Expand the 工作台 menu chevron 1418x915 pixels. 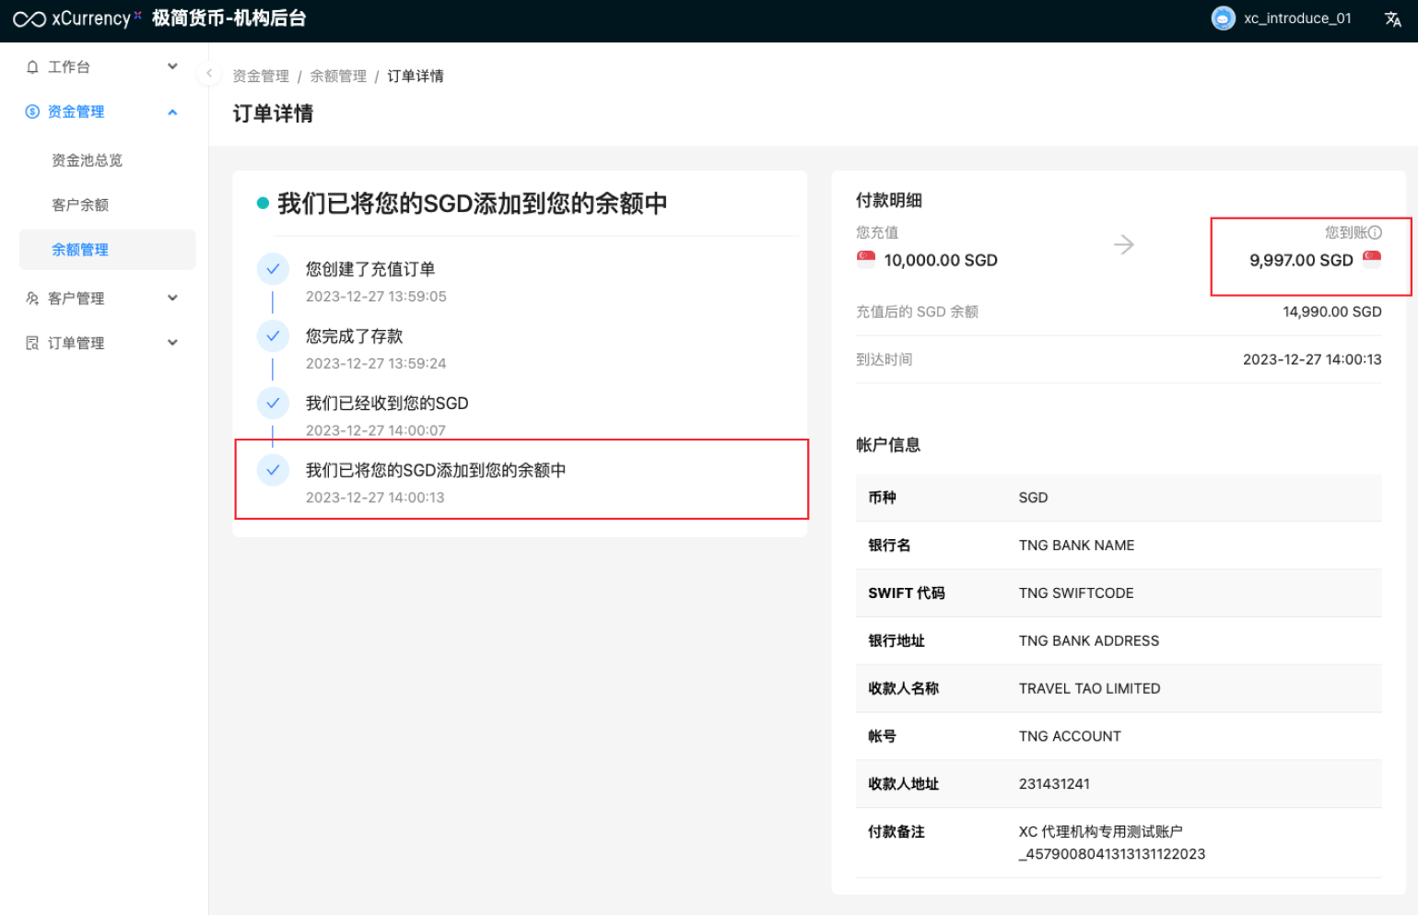[x=172, y=66]
